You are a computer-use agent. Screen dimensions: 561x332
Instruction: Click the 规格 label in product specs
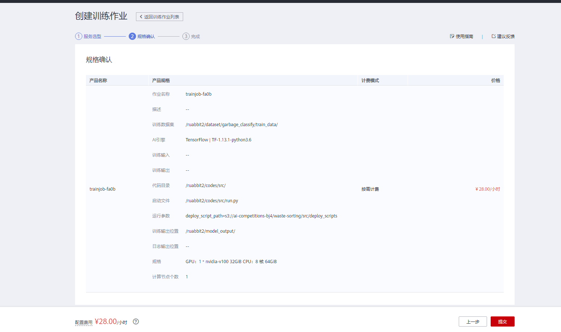pos(157,262)
